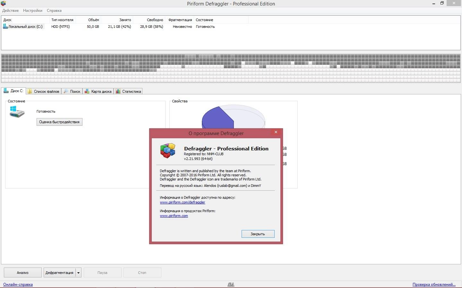Expand the Дефрагментация dropdown arrow
Viewport: 462px width, 288px height.
click(x=78, y=273)
